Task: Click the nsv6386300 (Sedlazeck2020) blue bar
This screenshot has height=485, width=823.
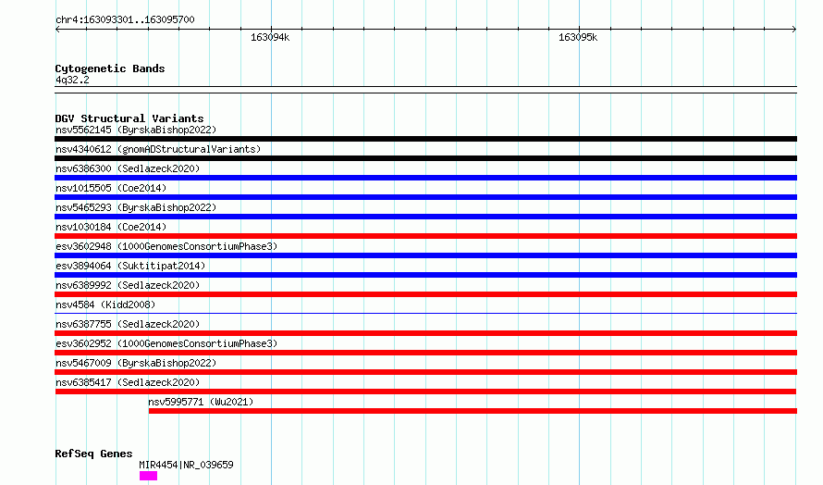Action: 425,178
